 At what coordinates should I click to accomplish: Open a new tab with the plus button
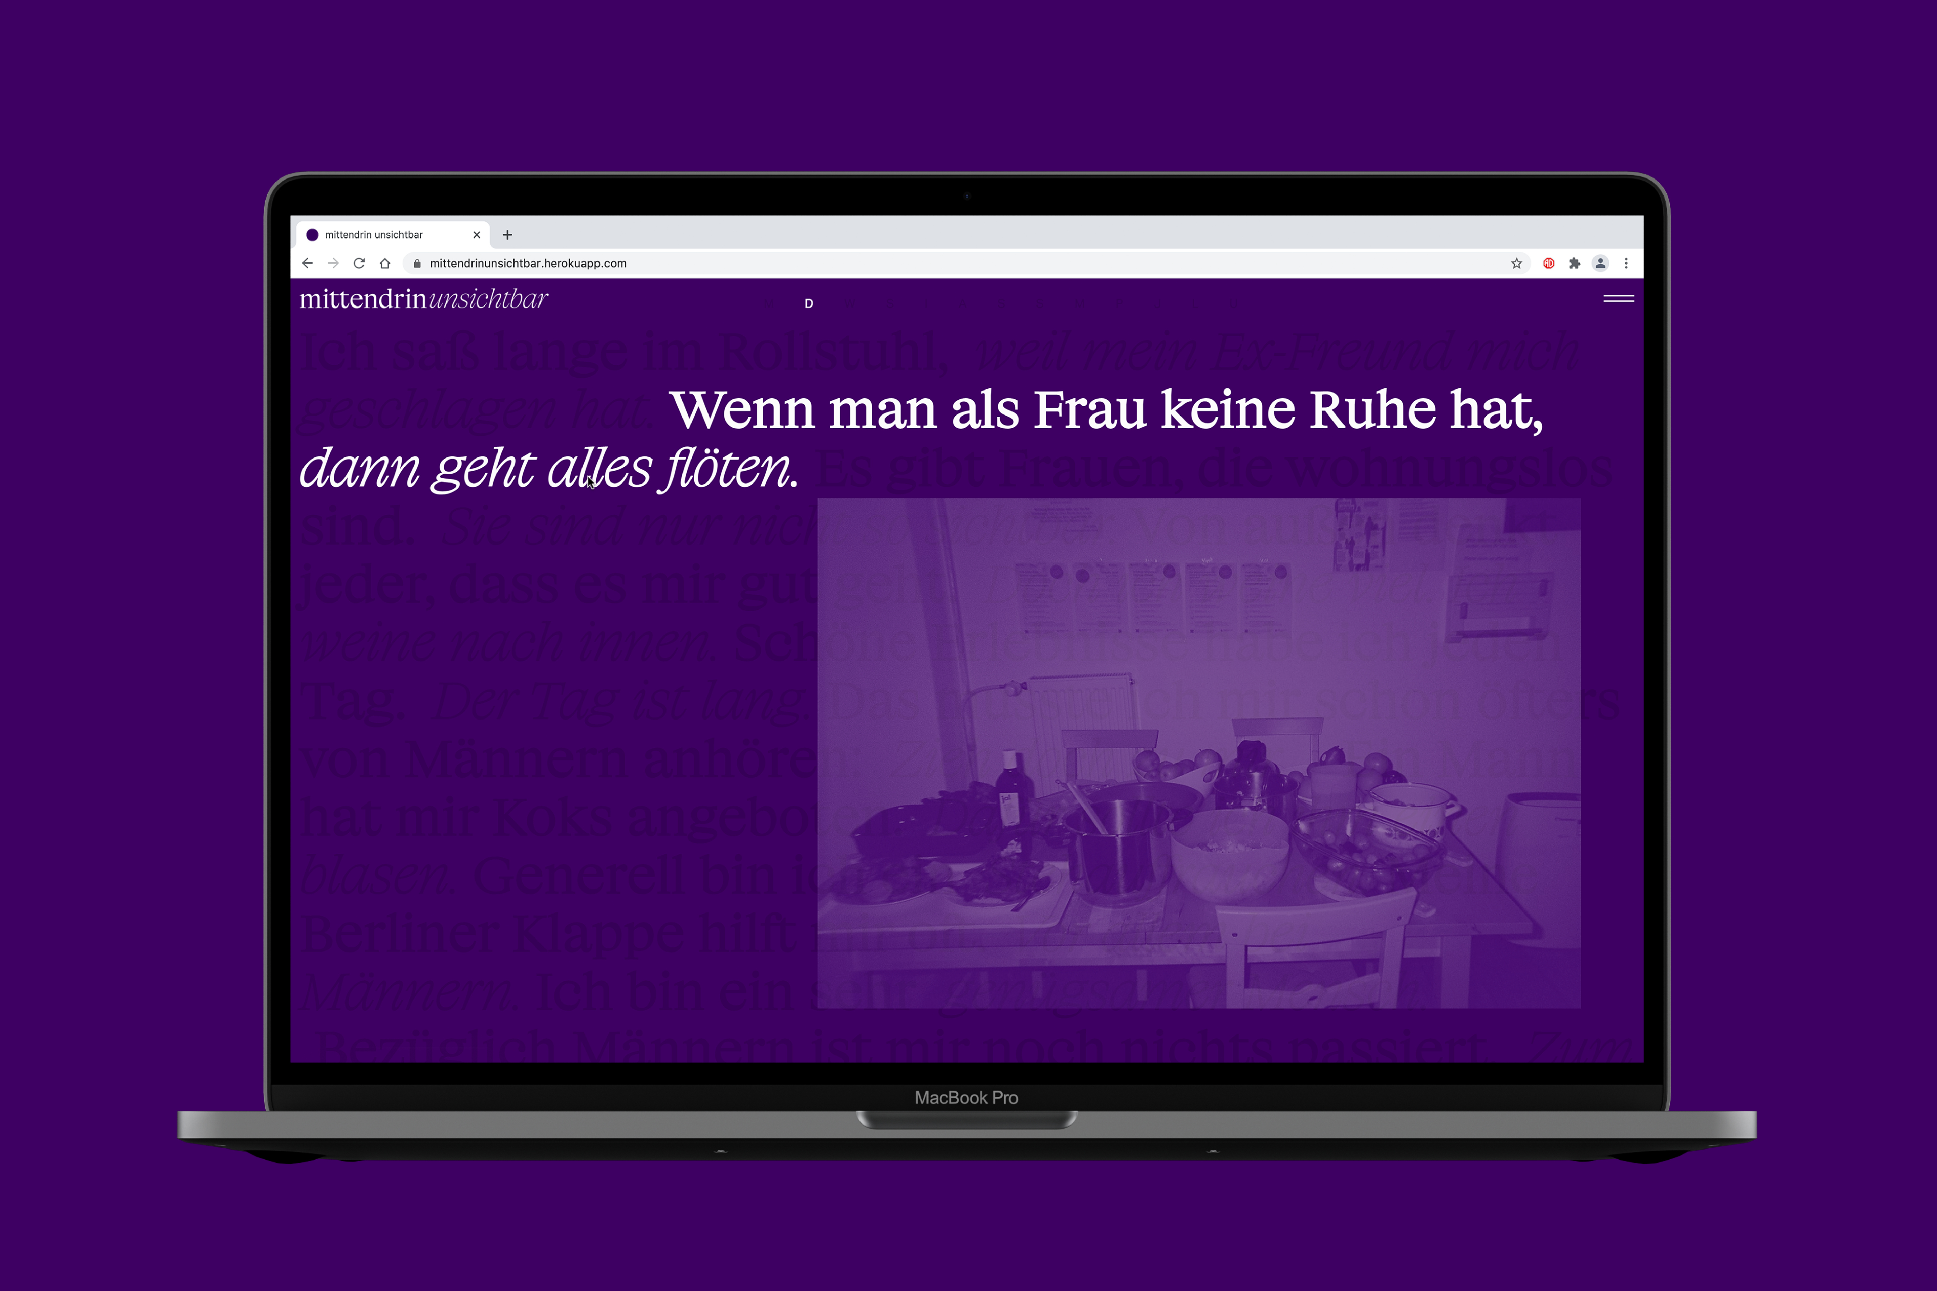point(507,235)
